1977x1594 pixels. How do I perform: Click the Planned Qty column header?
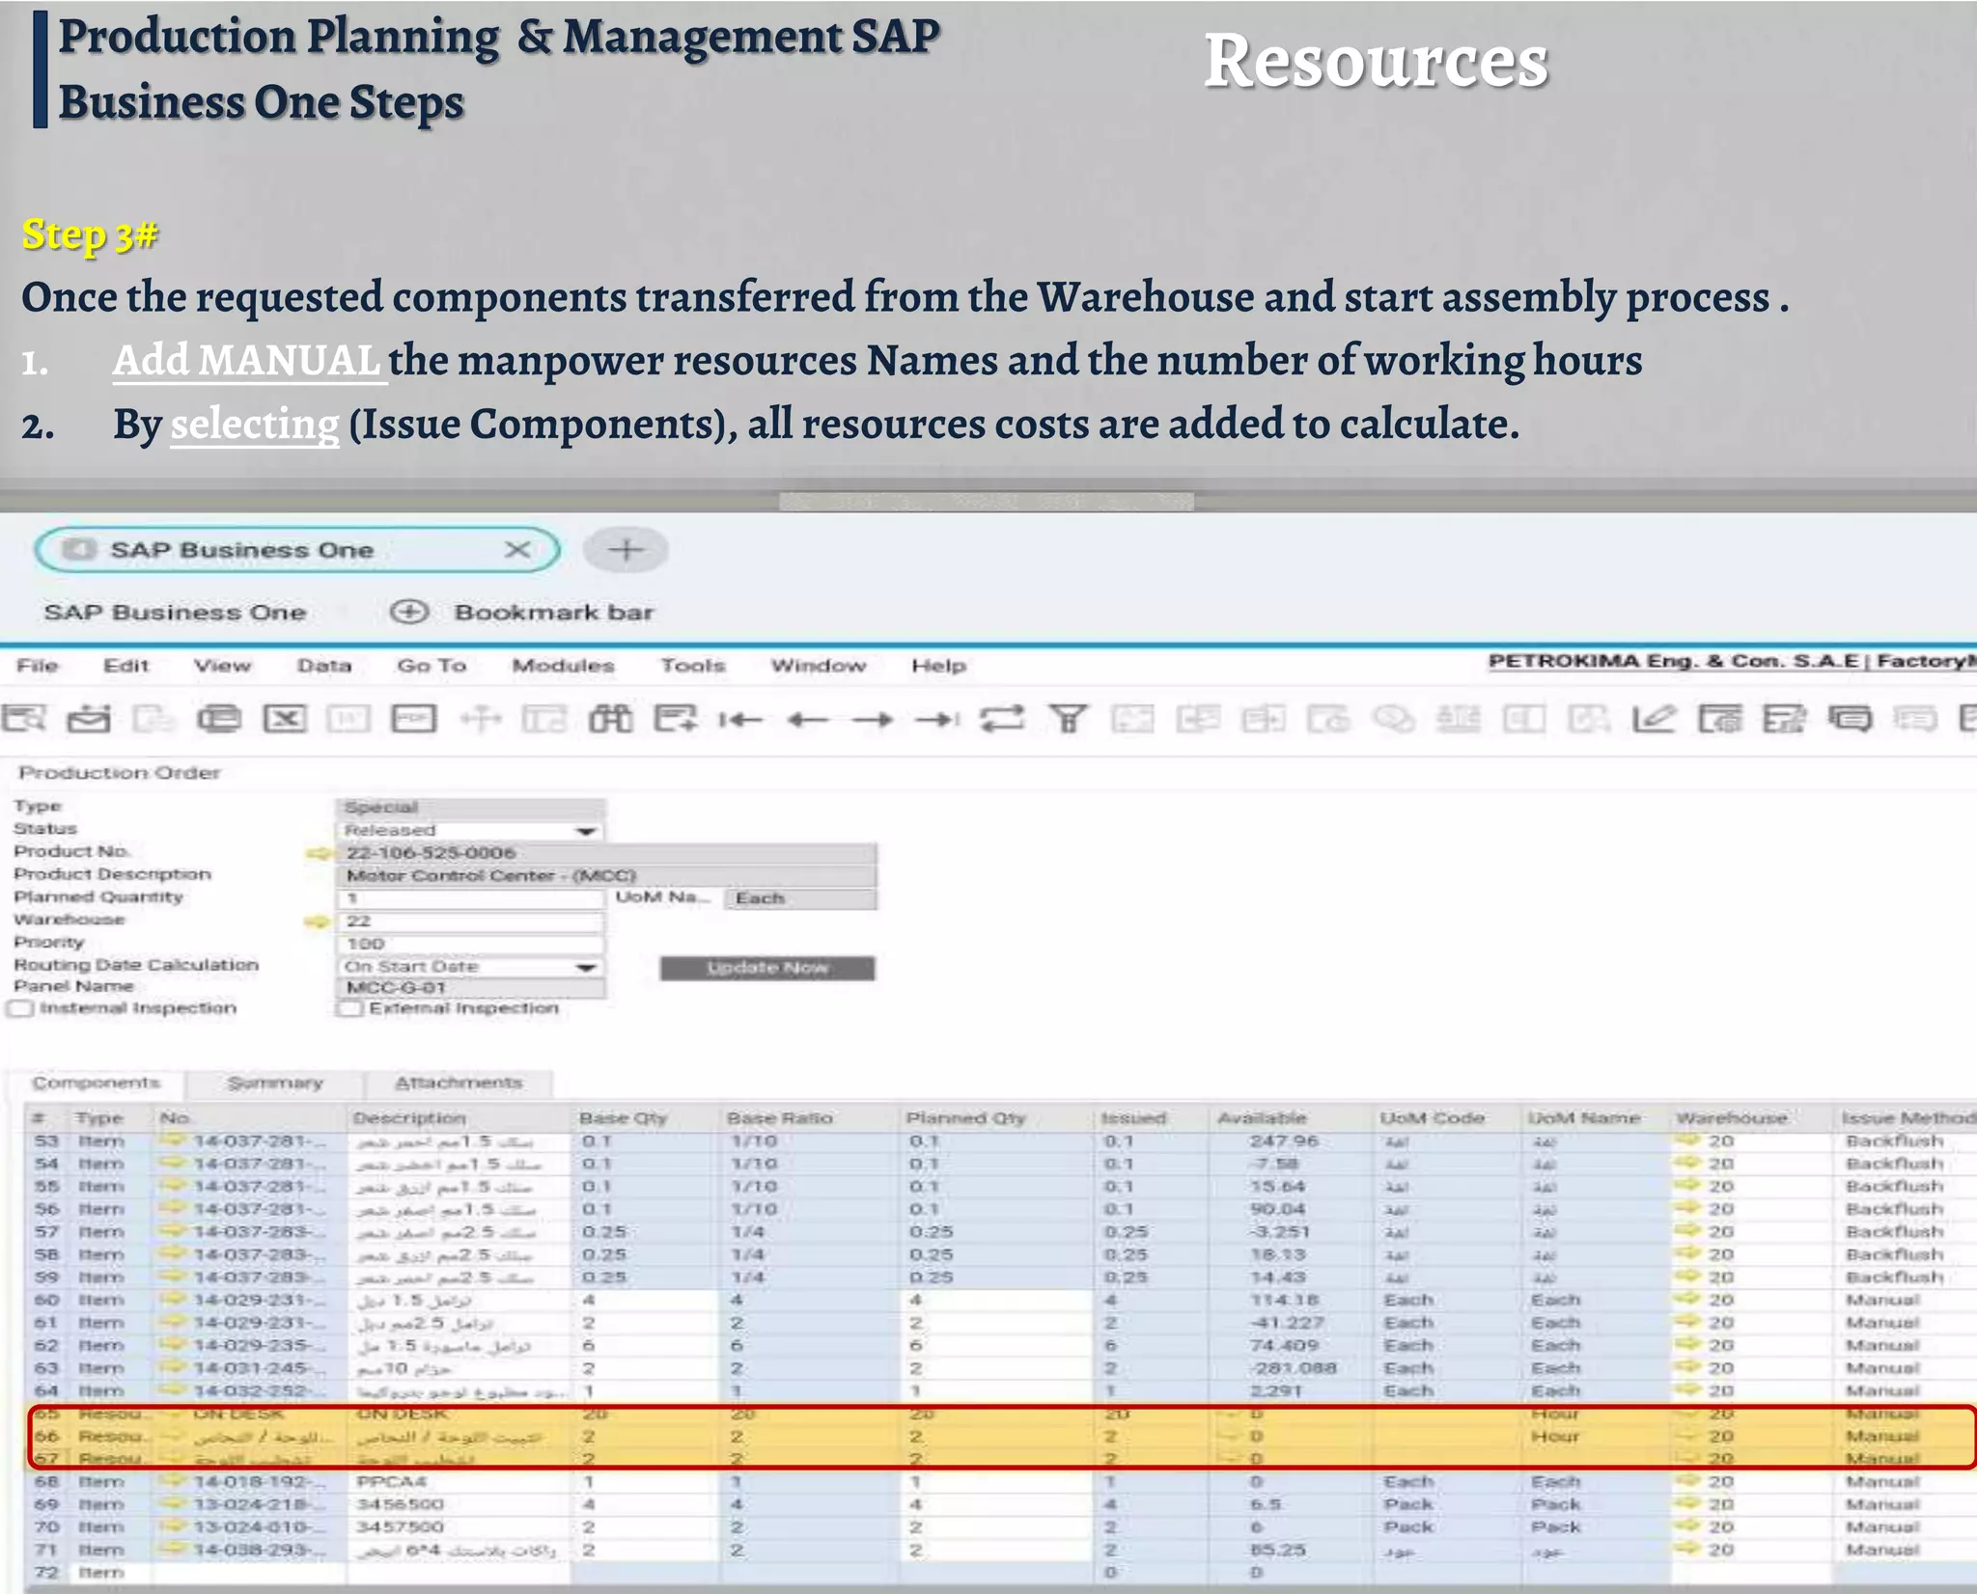tap(996, 1118)
